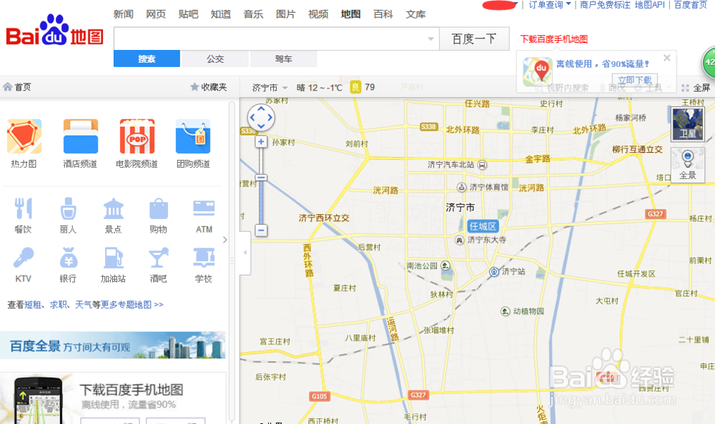Viewport: 715px width, 424px height.
Task: Open the 知道 nav item
Action: point(221,14)
